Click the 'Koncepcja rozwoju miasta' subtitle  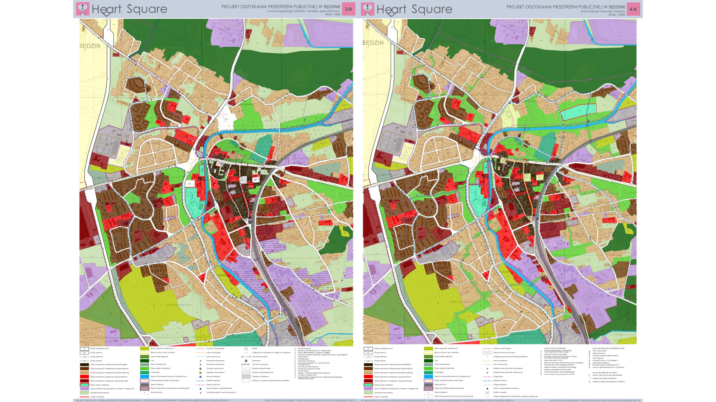point(603,11)
